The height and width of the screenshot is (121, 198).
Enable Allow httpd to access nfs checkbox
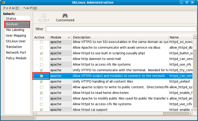[42, 65]
